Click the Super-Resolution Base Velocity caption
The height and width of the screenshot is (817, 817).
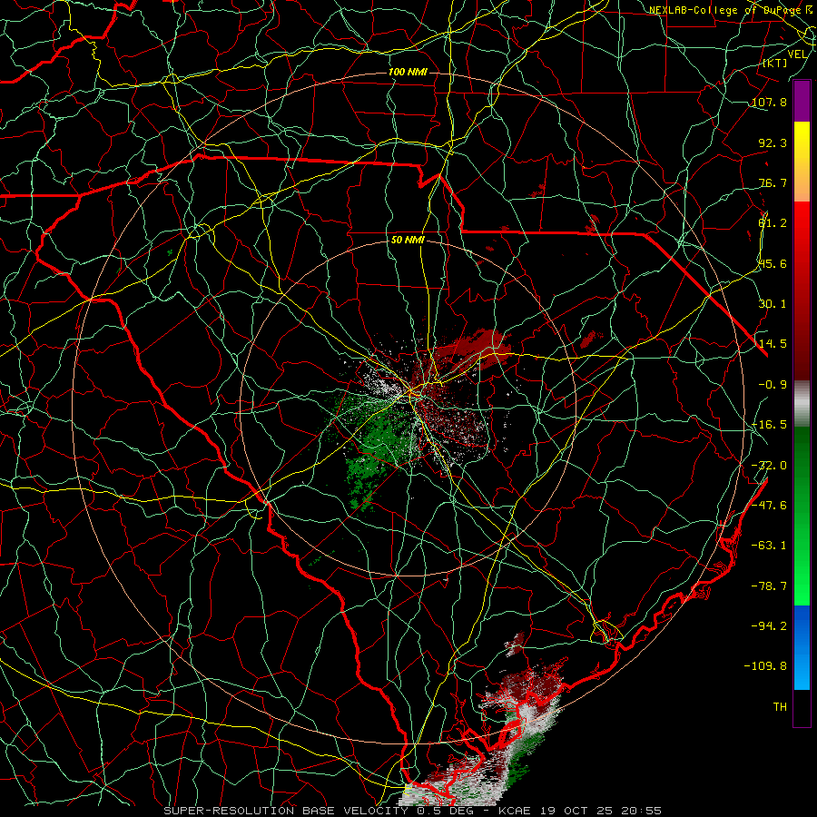(413, 811)
